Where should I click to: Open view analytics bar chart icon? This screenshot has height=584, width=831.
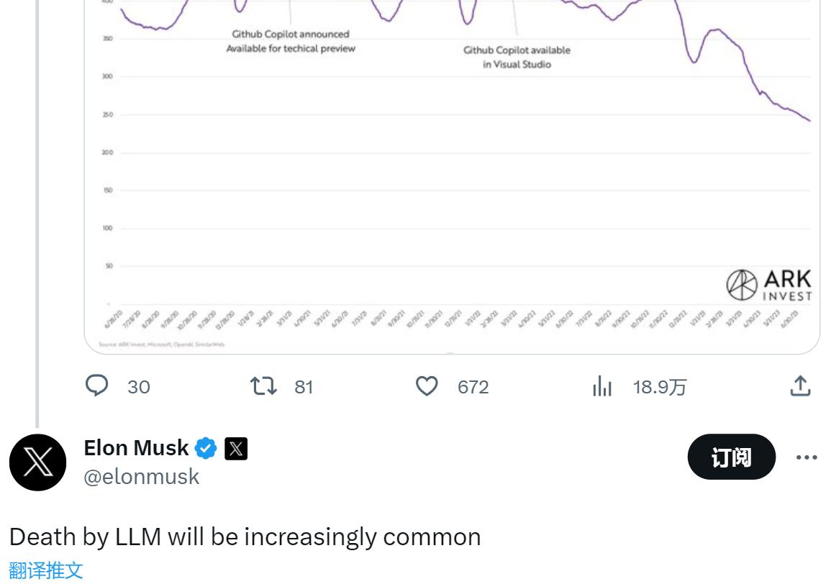[x=602, y=385]
